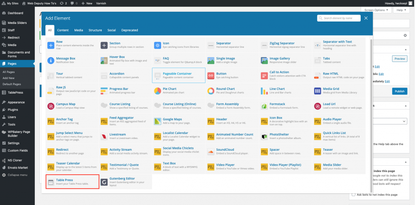415x205 pixels.
Task: Select the Progress Bar icon
Action: pos(104,91)
